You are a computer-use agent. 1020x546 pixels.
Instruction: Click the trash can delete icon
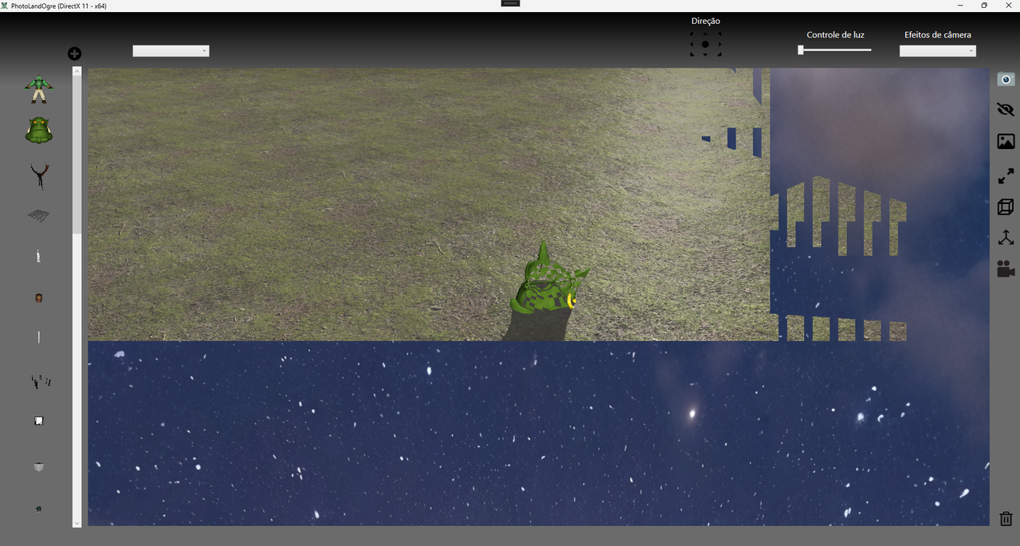pos(1006,519)
